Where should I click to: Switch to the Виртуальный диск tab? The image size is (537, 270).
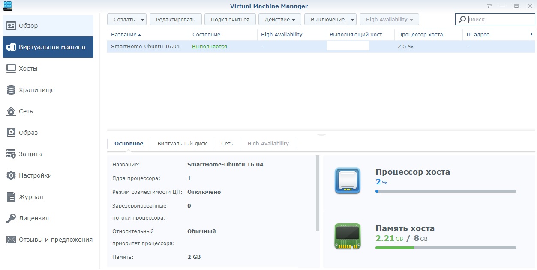[182, 143]
